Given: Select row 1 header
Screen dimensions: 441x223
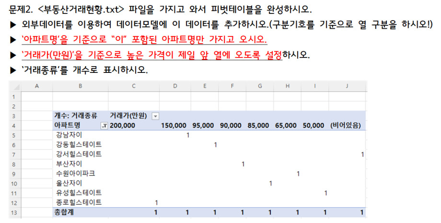Looking at the screenshot, I should click(15, 97).
